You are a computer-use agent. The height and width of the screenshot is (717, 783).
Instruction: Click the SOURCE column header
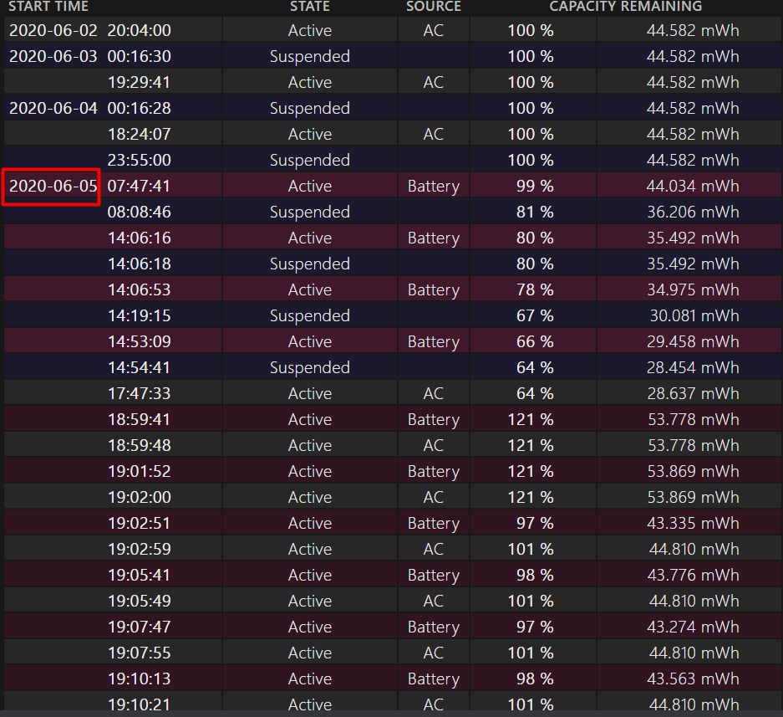tap(434, 6)
